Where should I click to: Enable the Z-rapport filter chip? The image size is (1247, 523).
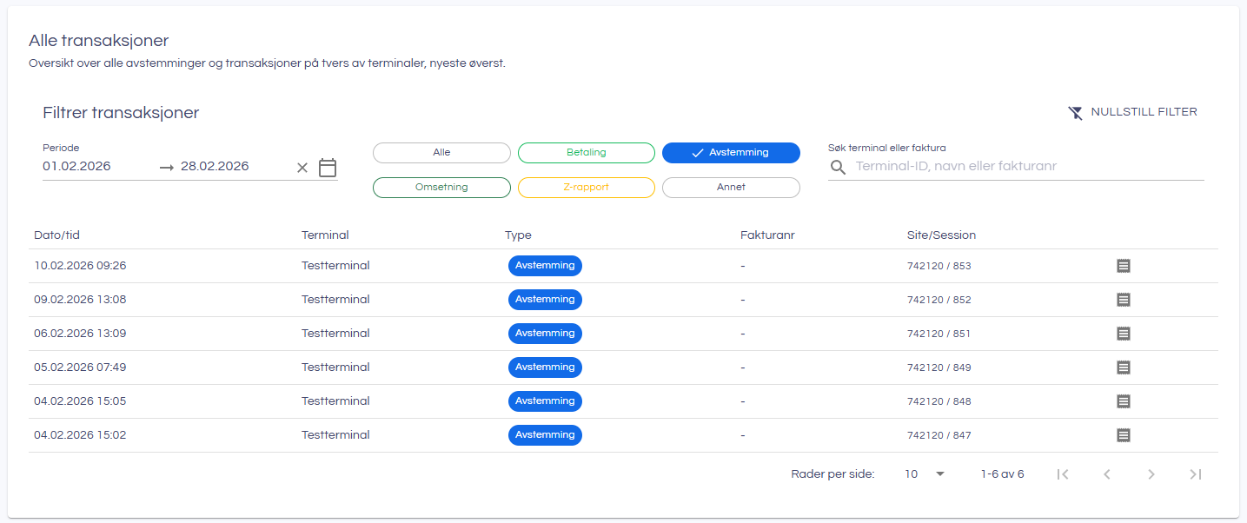tap(586, 188)
